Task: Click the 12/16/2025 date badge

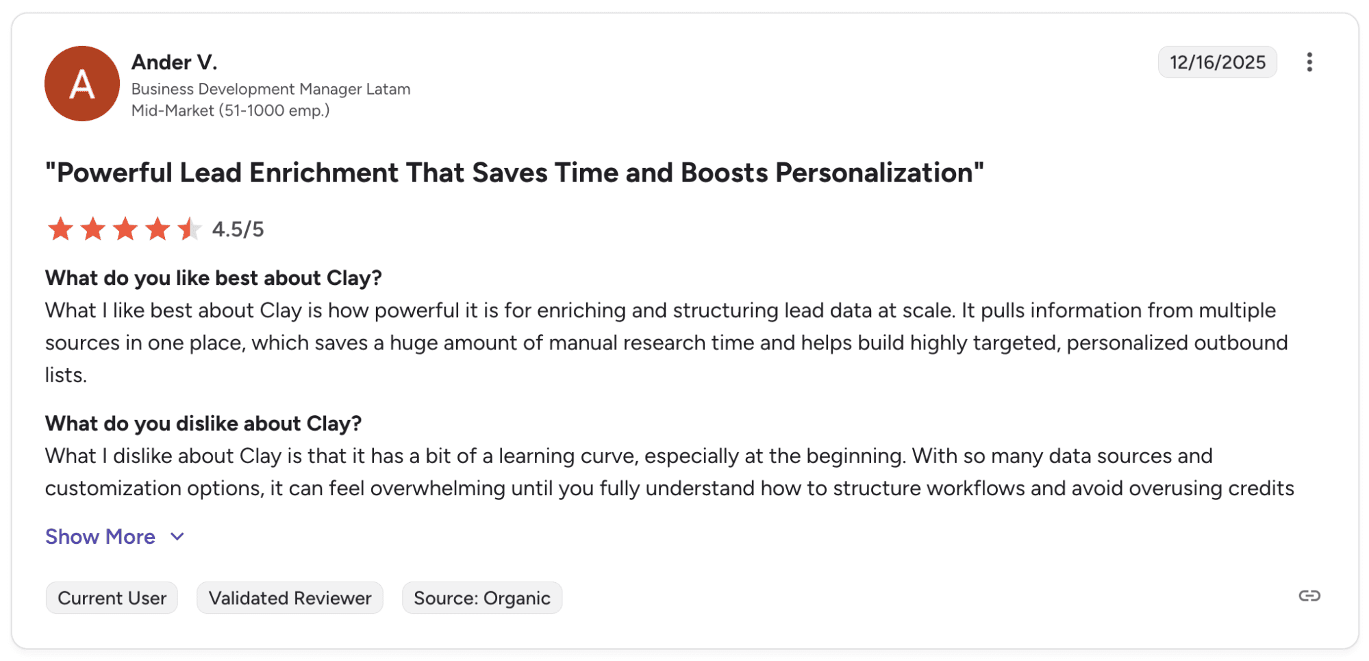Action: [x=1217, y=62]
